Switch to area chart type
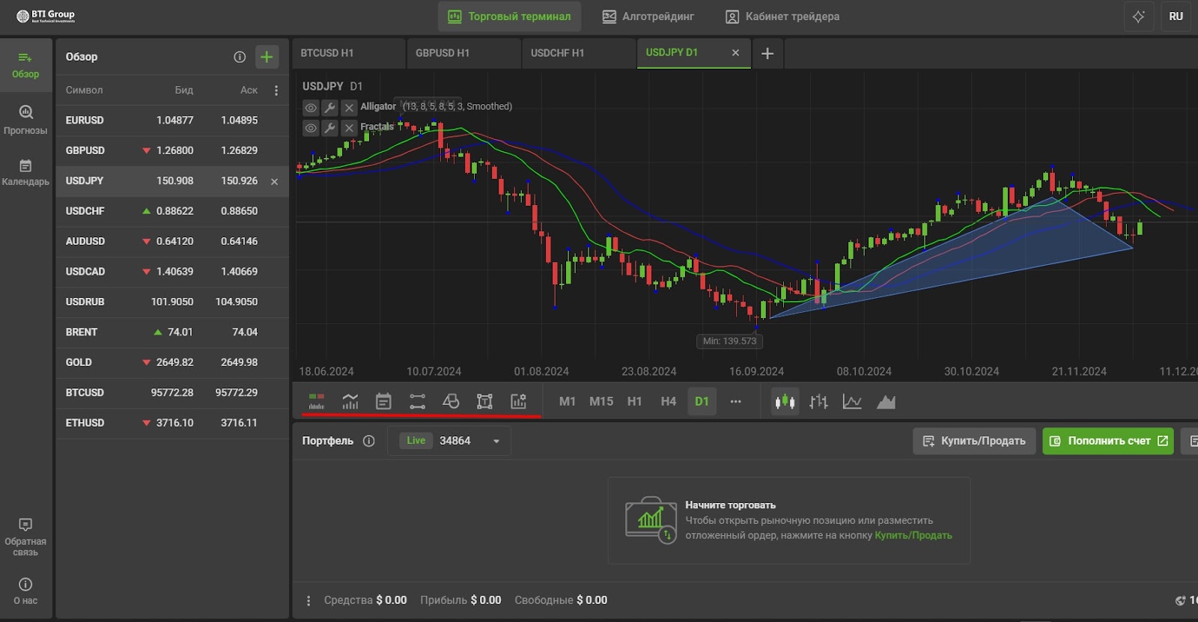This screenshot has height=622, width=1198. coord(886,402)
